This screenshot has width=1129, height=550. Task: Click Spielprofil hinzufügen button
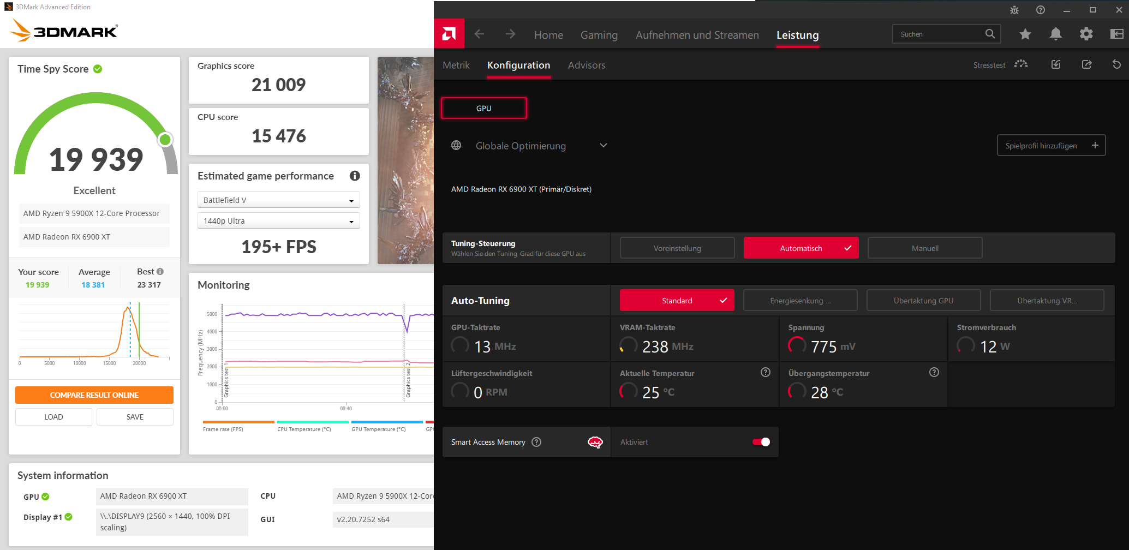click(1051, 146)
